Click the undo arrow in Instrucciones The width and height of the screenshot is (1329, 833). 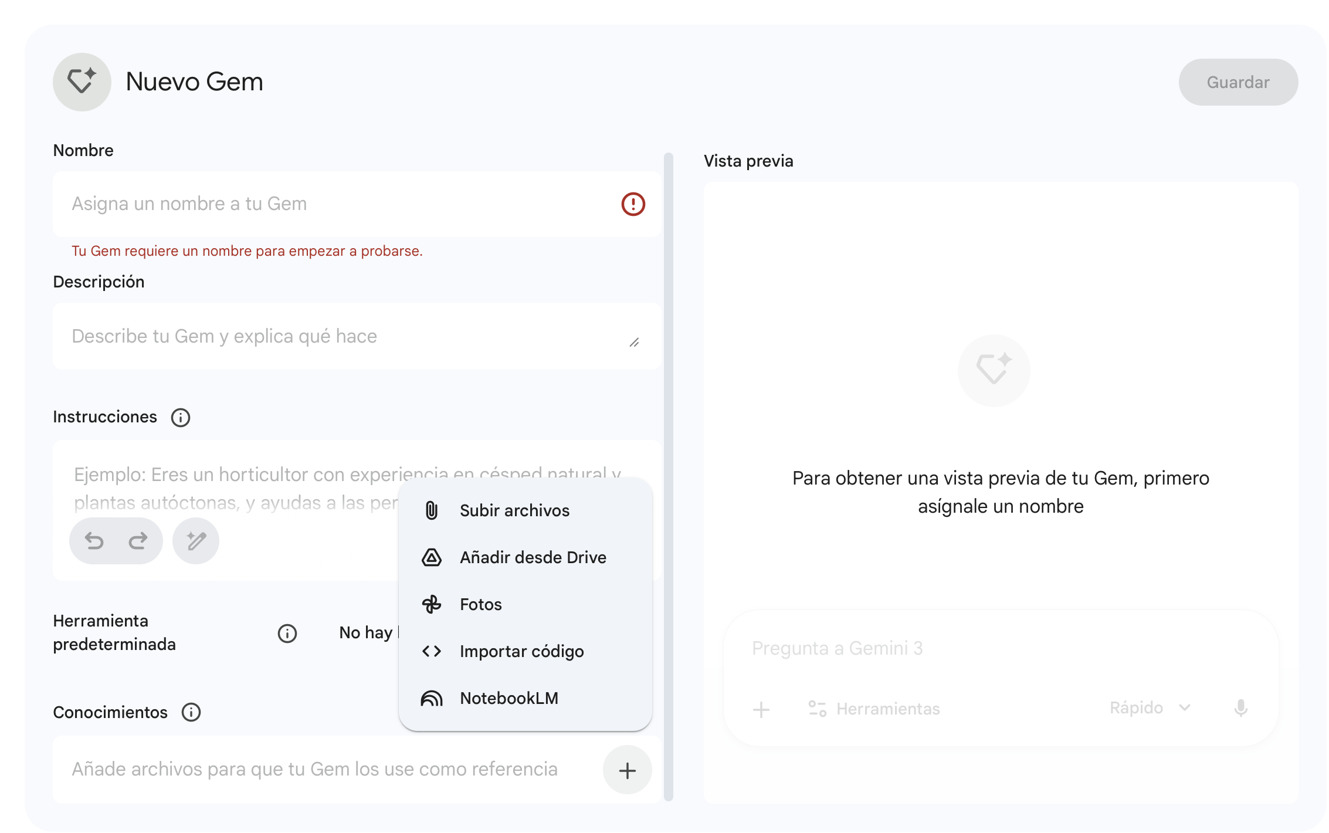tap(94, 540)
